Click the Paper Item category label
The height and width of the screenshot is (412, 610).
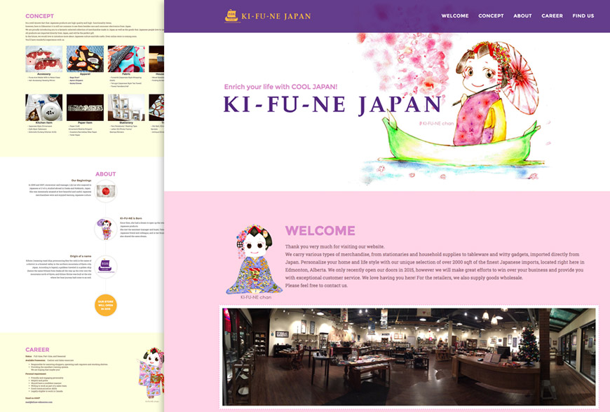[85, 122]
